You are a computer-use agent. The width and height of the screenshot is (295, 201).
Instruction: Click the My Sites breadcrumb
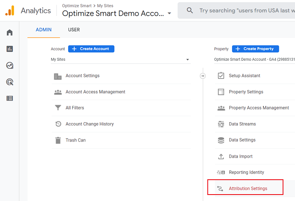click(x=105, y=6)
